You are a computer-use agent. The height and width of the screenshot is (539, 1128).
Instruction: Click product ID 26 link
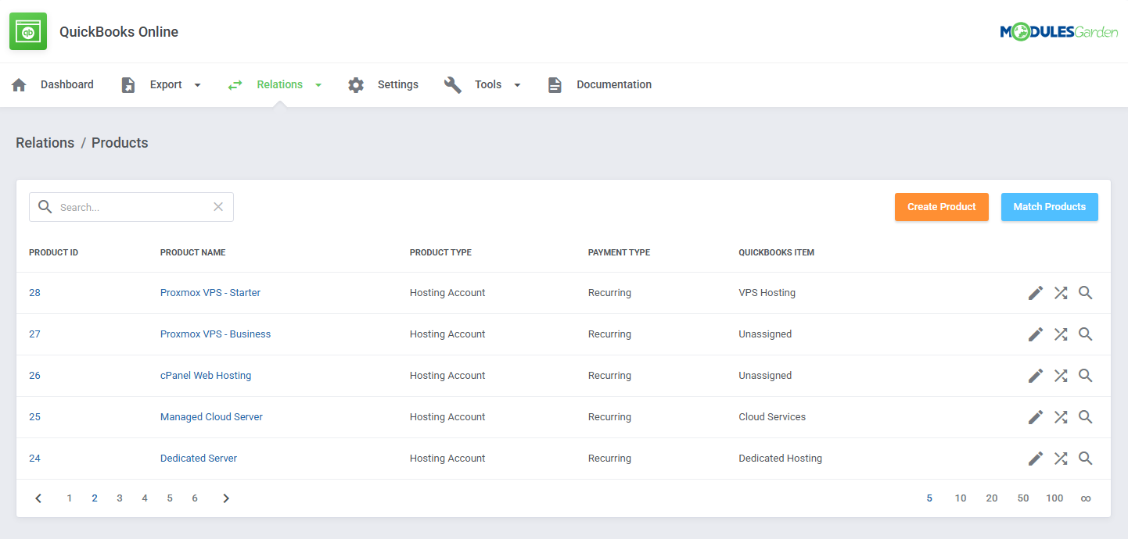(34, 376)
